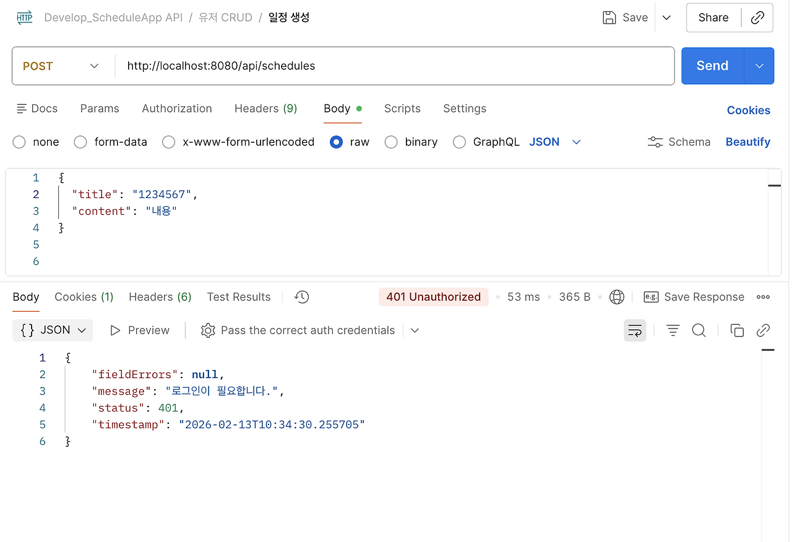This screenshot has height=542, width=792.
Task: Click the filter response icon
Action: click(x=673, y=330)
